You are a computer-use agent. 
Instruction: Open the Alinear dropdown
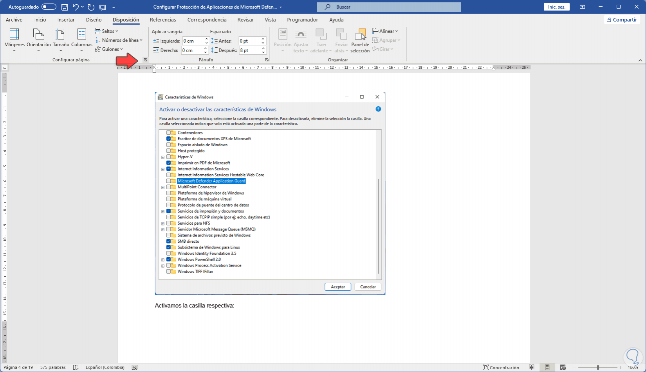pyautogui.click(x=385, y=31)
